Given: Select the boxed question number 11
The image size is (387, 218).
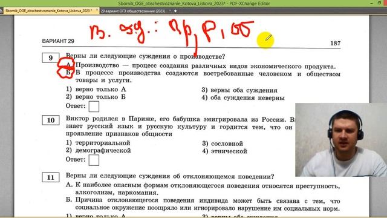Looking at the screenshot, I should tap(51, 177).
